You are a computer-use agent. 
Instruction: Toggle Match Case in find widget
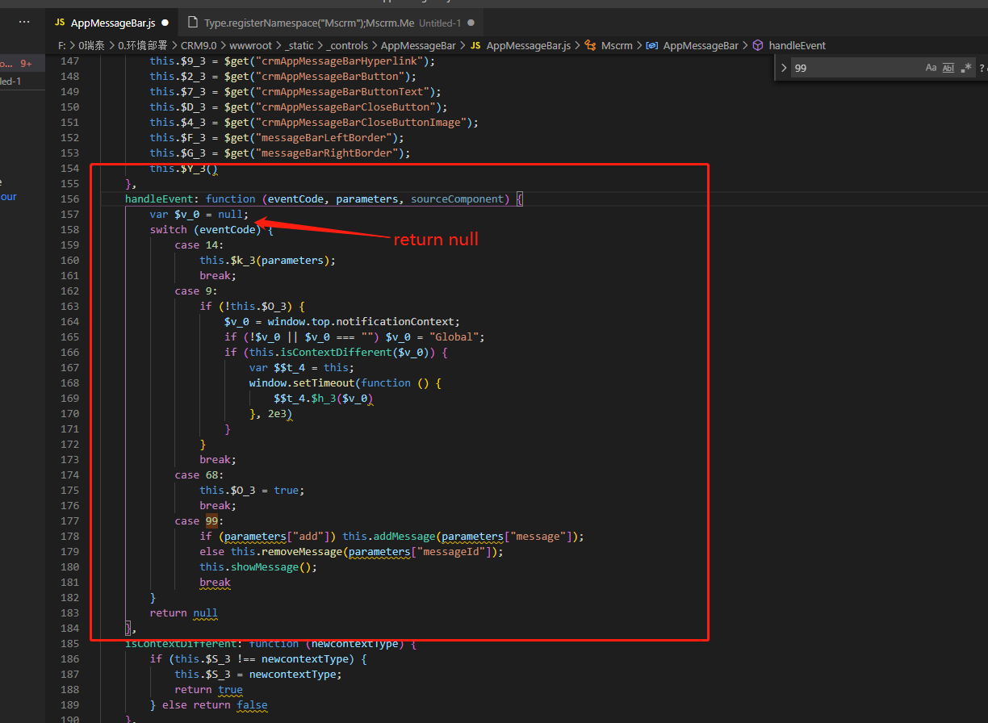click(931, 68)
